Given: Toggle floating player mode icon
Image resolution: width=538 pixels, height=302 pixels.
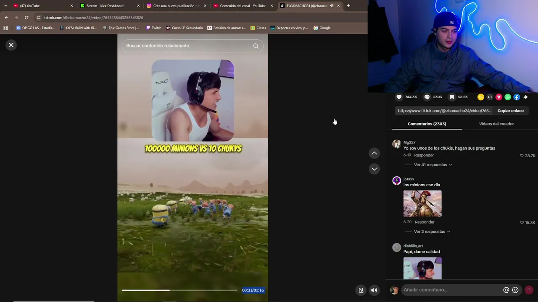Looking at the screenshot, I should point(361,290).
